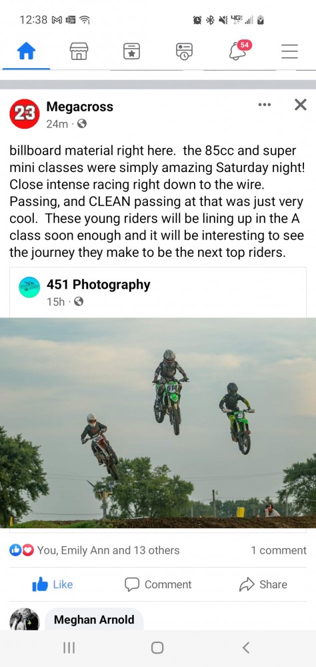The image size is (316, 667).
Task: Open post options three-dot menu
Action: click(x=265, y=105)
